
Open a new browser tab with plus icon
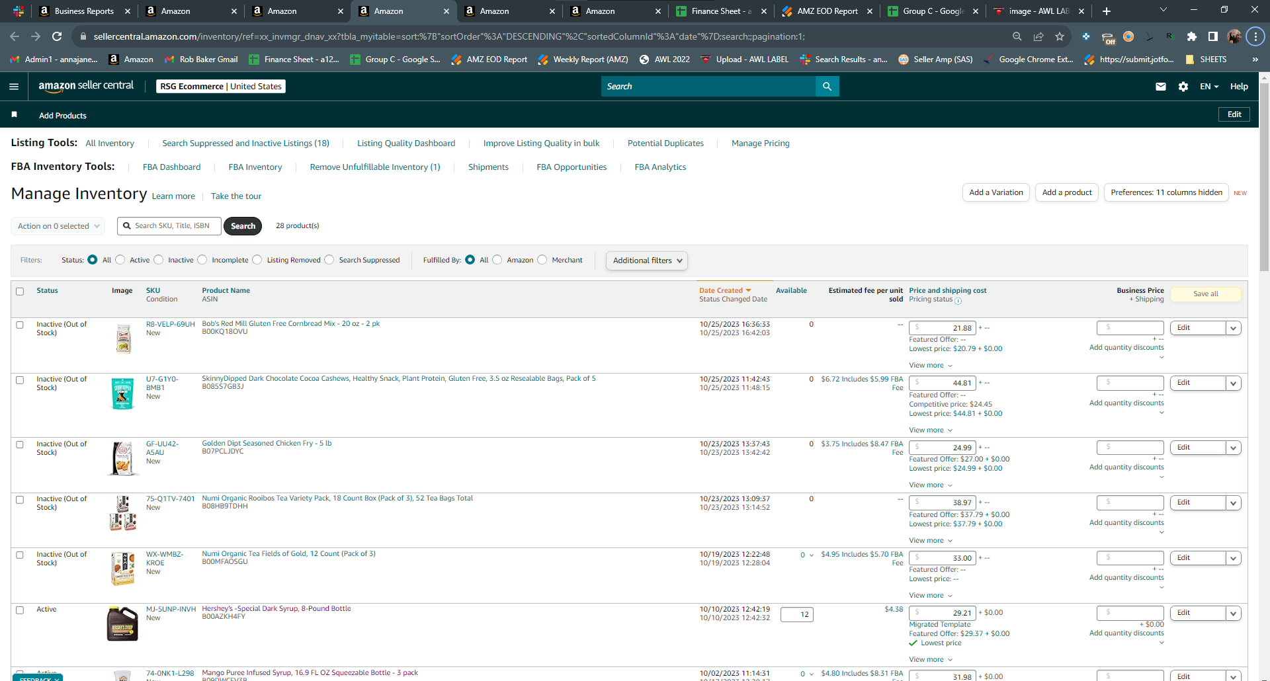pyautogui.click(x=1107, y=11)
